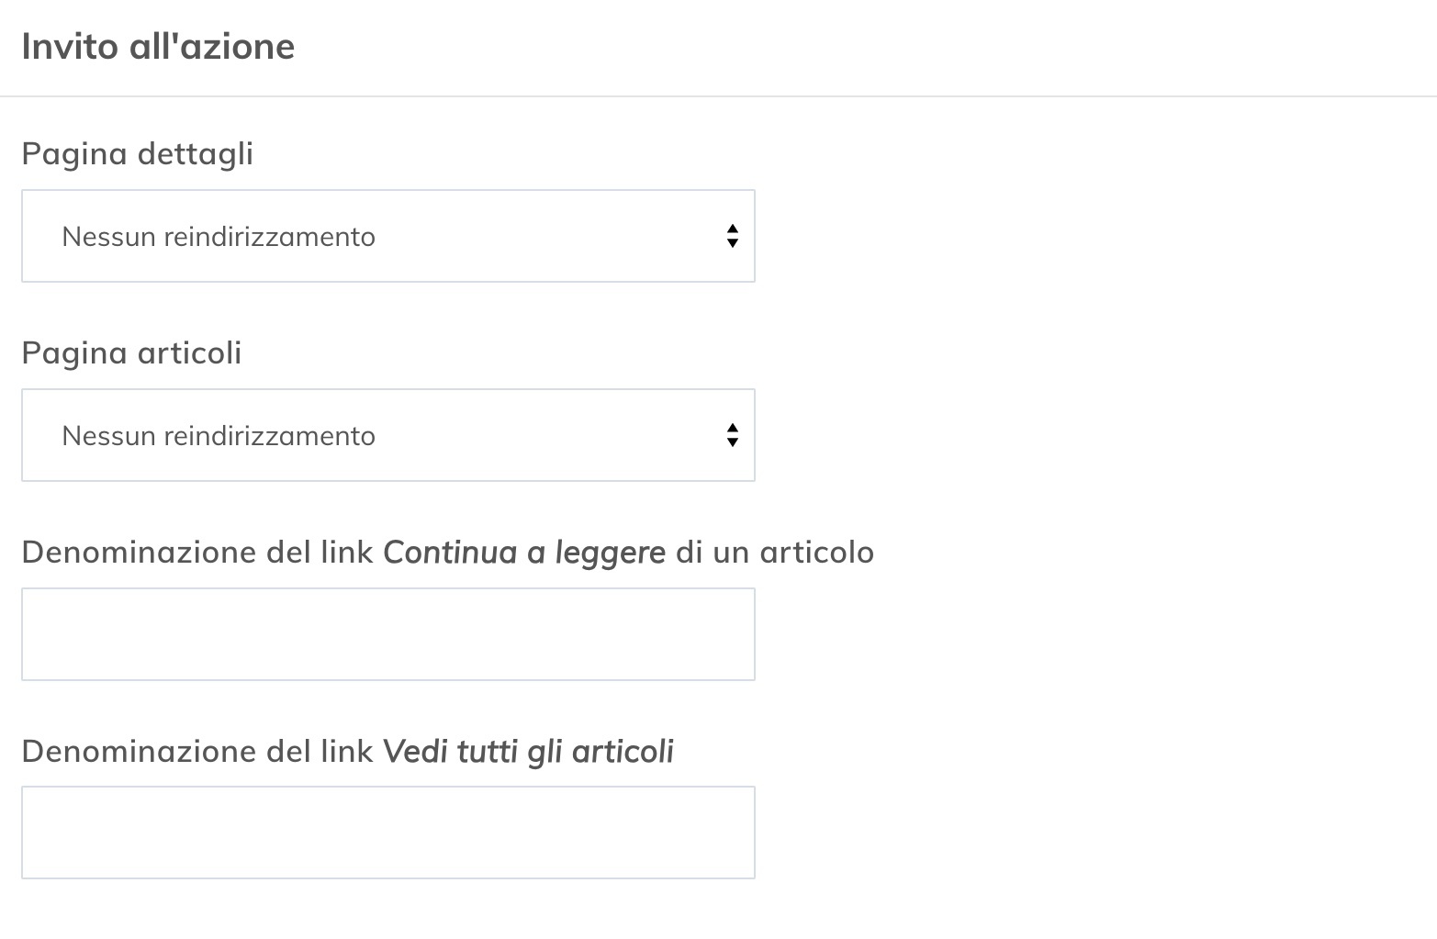Click the lower arrow of the Pagina dettagli selector

732,244
